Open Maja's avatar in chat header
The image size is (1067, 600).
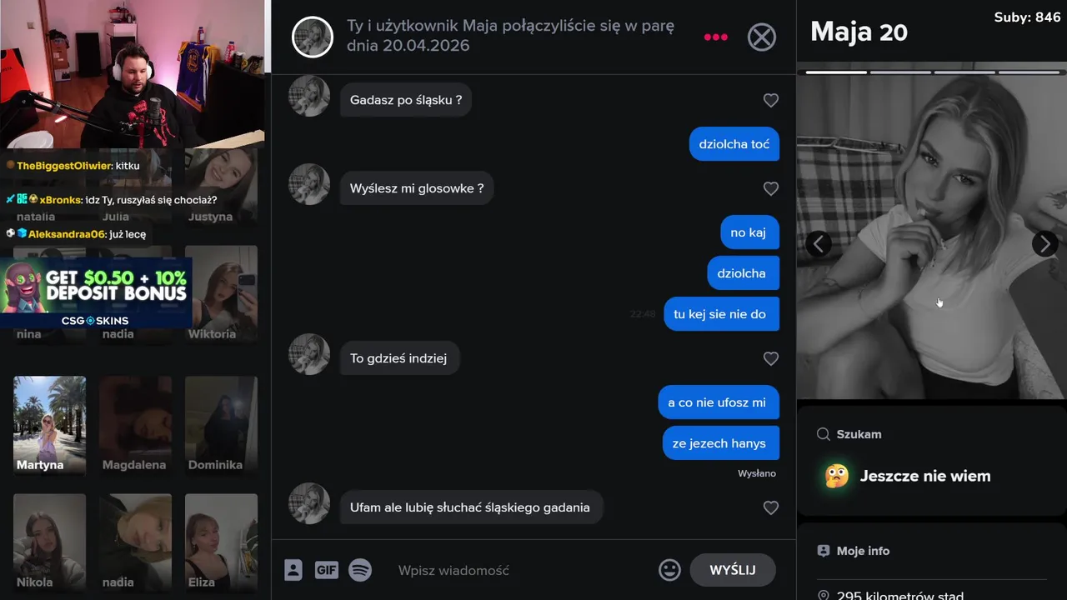coord(313,37)
